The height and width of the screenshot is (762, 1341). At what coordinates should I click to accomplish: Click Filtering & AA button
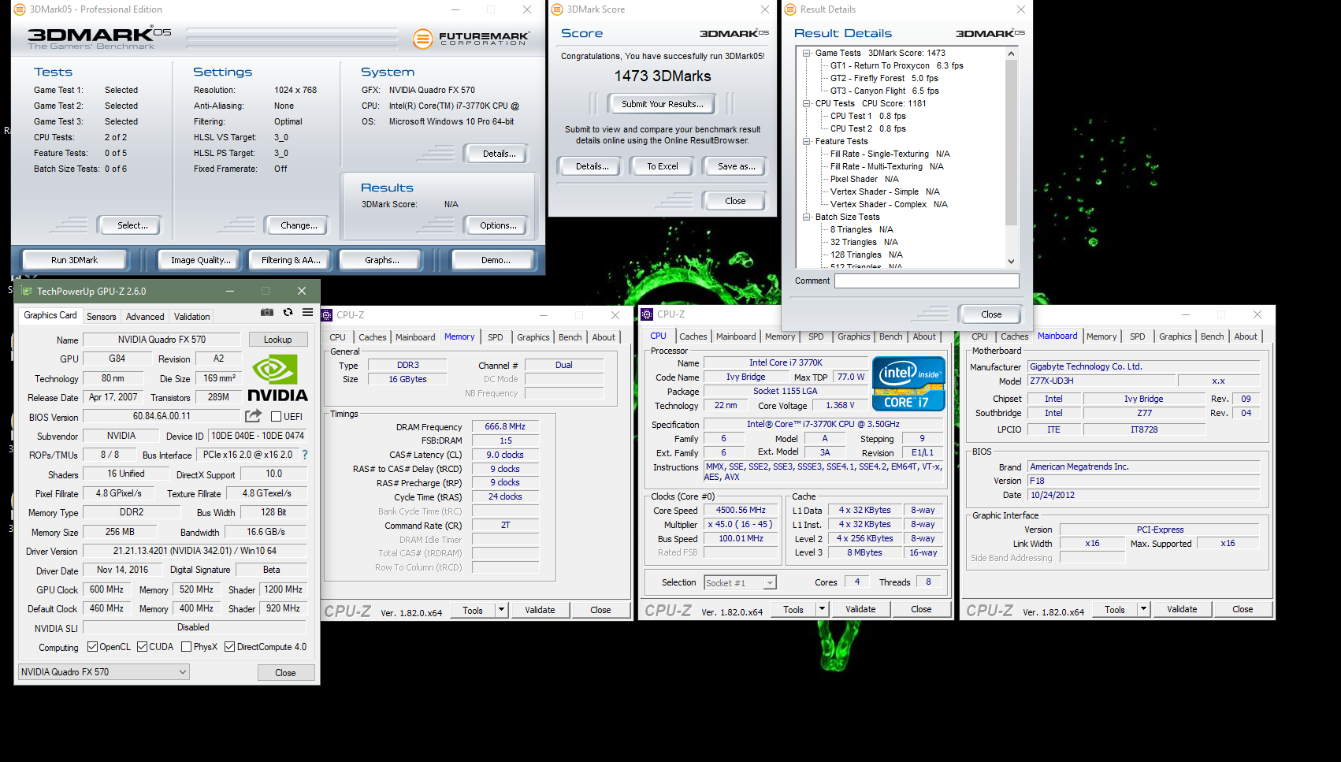click(x=291, y=260)
